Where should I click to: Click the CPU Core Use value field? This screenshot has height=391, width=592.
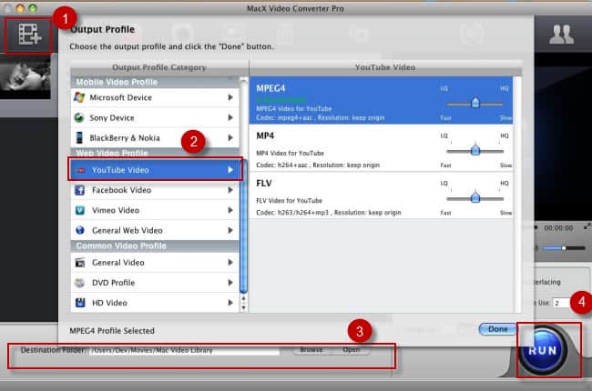(x=561, y=303)
